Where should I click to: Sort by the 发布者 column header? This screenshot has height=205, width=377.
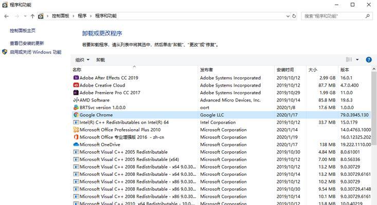pyautogui.click(x=236, y=70)
